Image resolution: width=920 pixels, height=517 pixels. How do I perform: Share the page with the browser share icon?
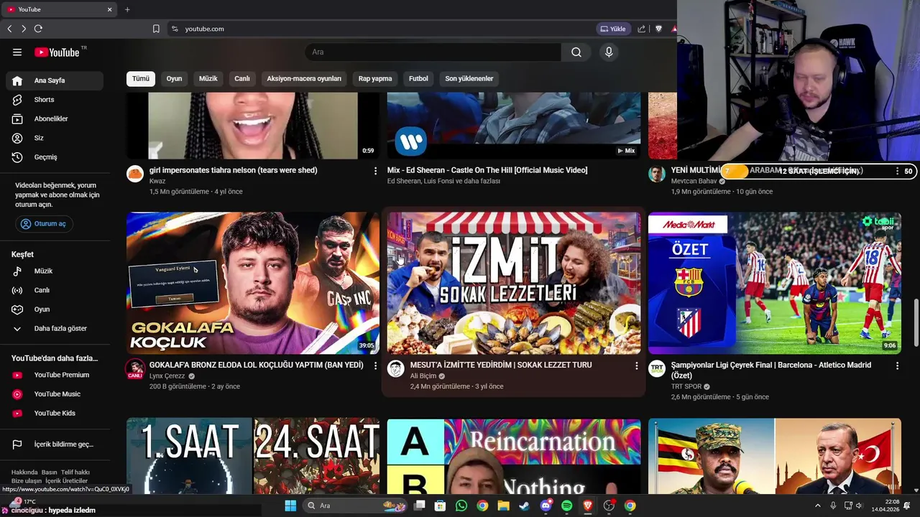pos(641,29)
